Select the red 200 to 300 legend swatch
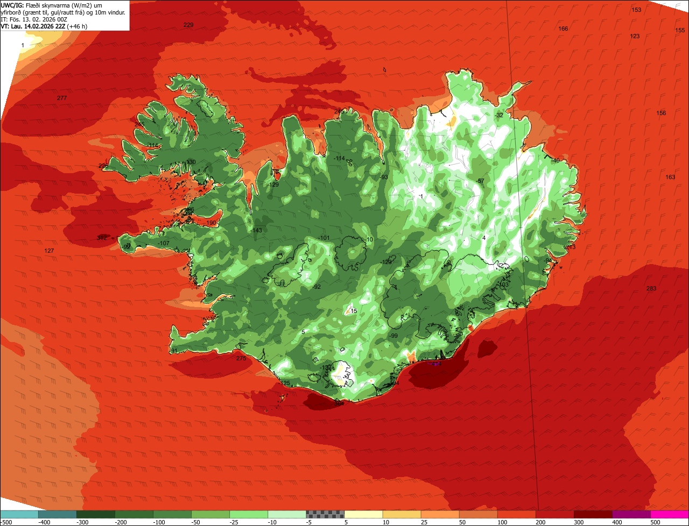689x526 pixels. [555, 514]
